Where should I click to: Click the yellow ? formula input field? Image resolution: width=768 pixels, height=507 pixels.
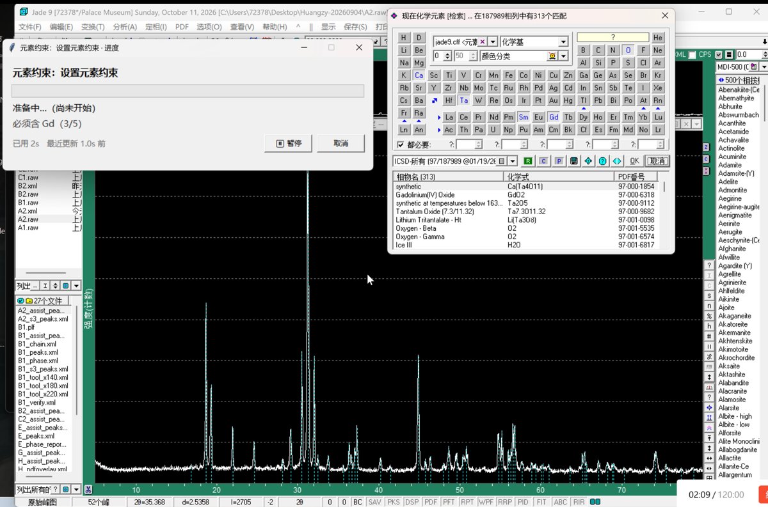tap(612, 38)
